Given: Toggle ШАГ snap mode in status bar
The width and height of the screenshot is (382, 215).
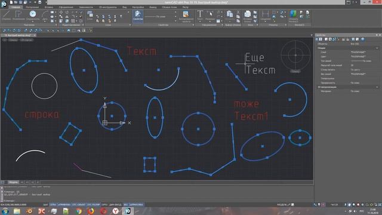Looking at the screenshot, I should [x=45, y=204].
